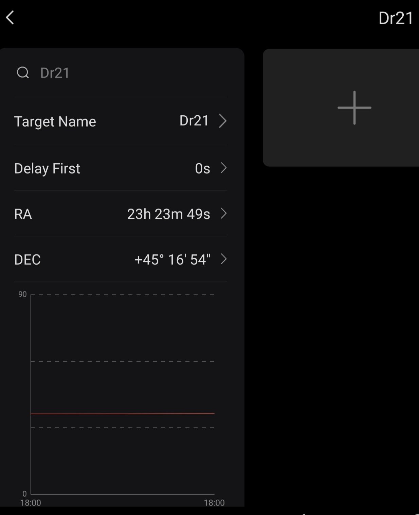Change the 0s delay value
Screen dimensions: 419x515
click(x=202, y=168)
